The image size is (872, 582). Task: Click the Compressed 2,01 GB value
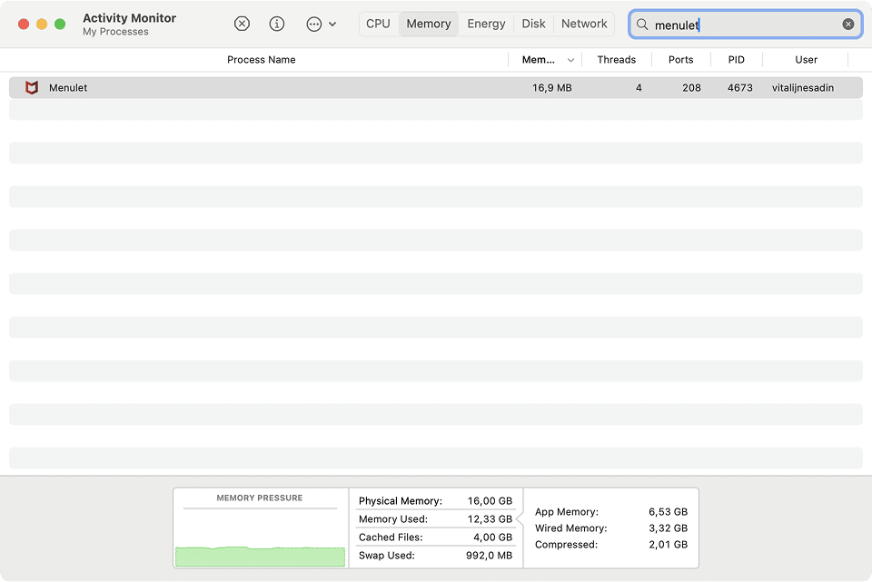click(668, 545)
